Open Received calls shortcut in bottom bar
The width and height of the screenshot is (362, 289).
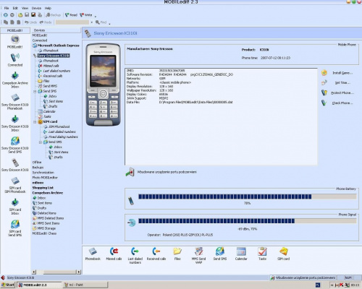click(156, 254)
